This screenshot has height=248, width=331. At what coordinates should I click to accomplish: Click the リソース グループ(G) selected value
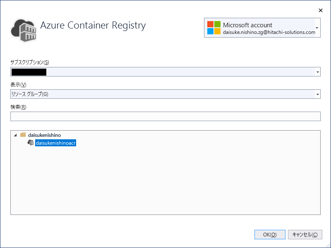pos(30,94)
